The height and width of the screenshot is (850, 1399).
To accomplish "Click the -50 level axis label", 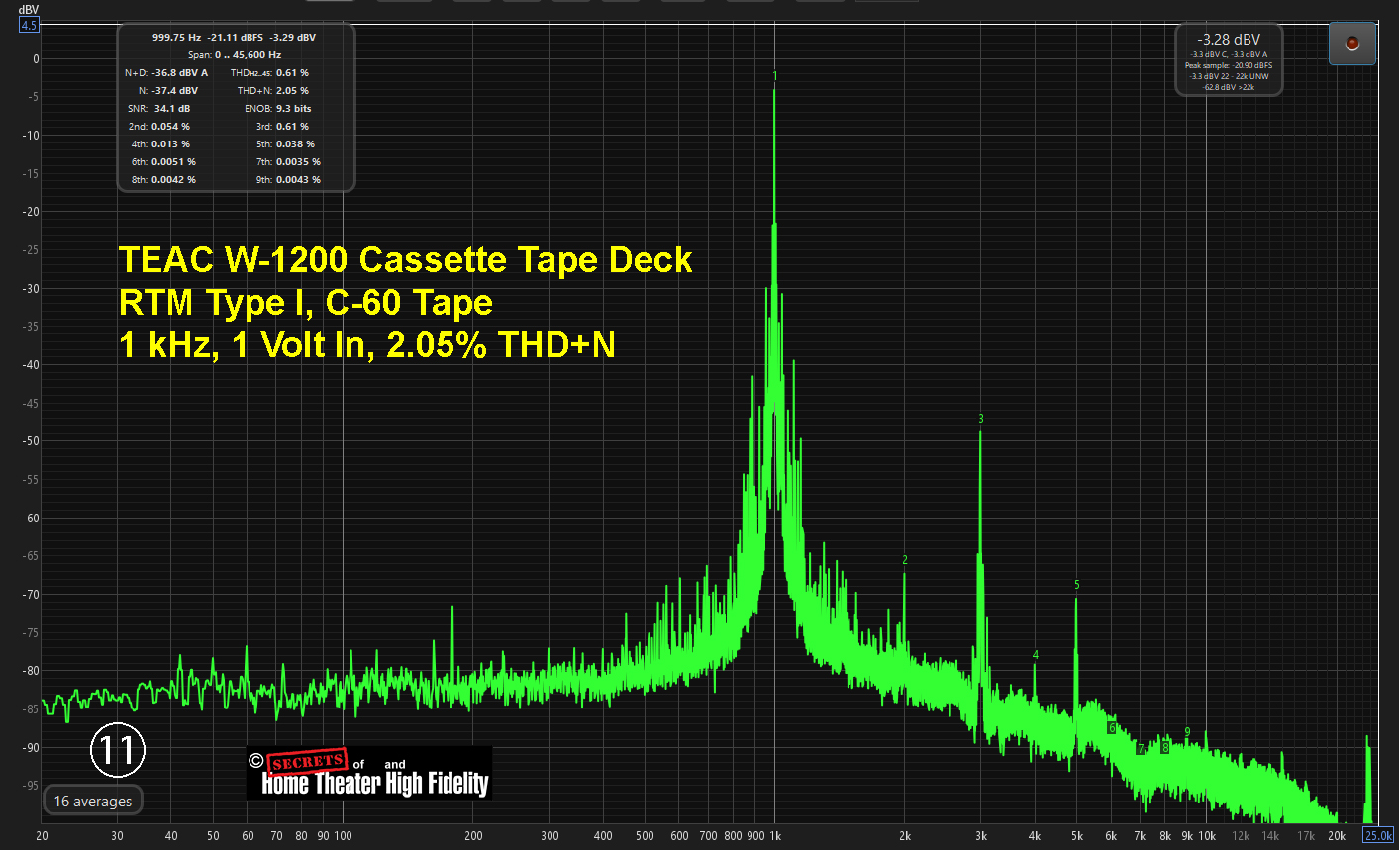I will (x=31, y=441).
